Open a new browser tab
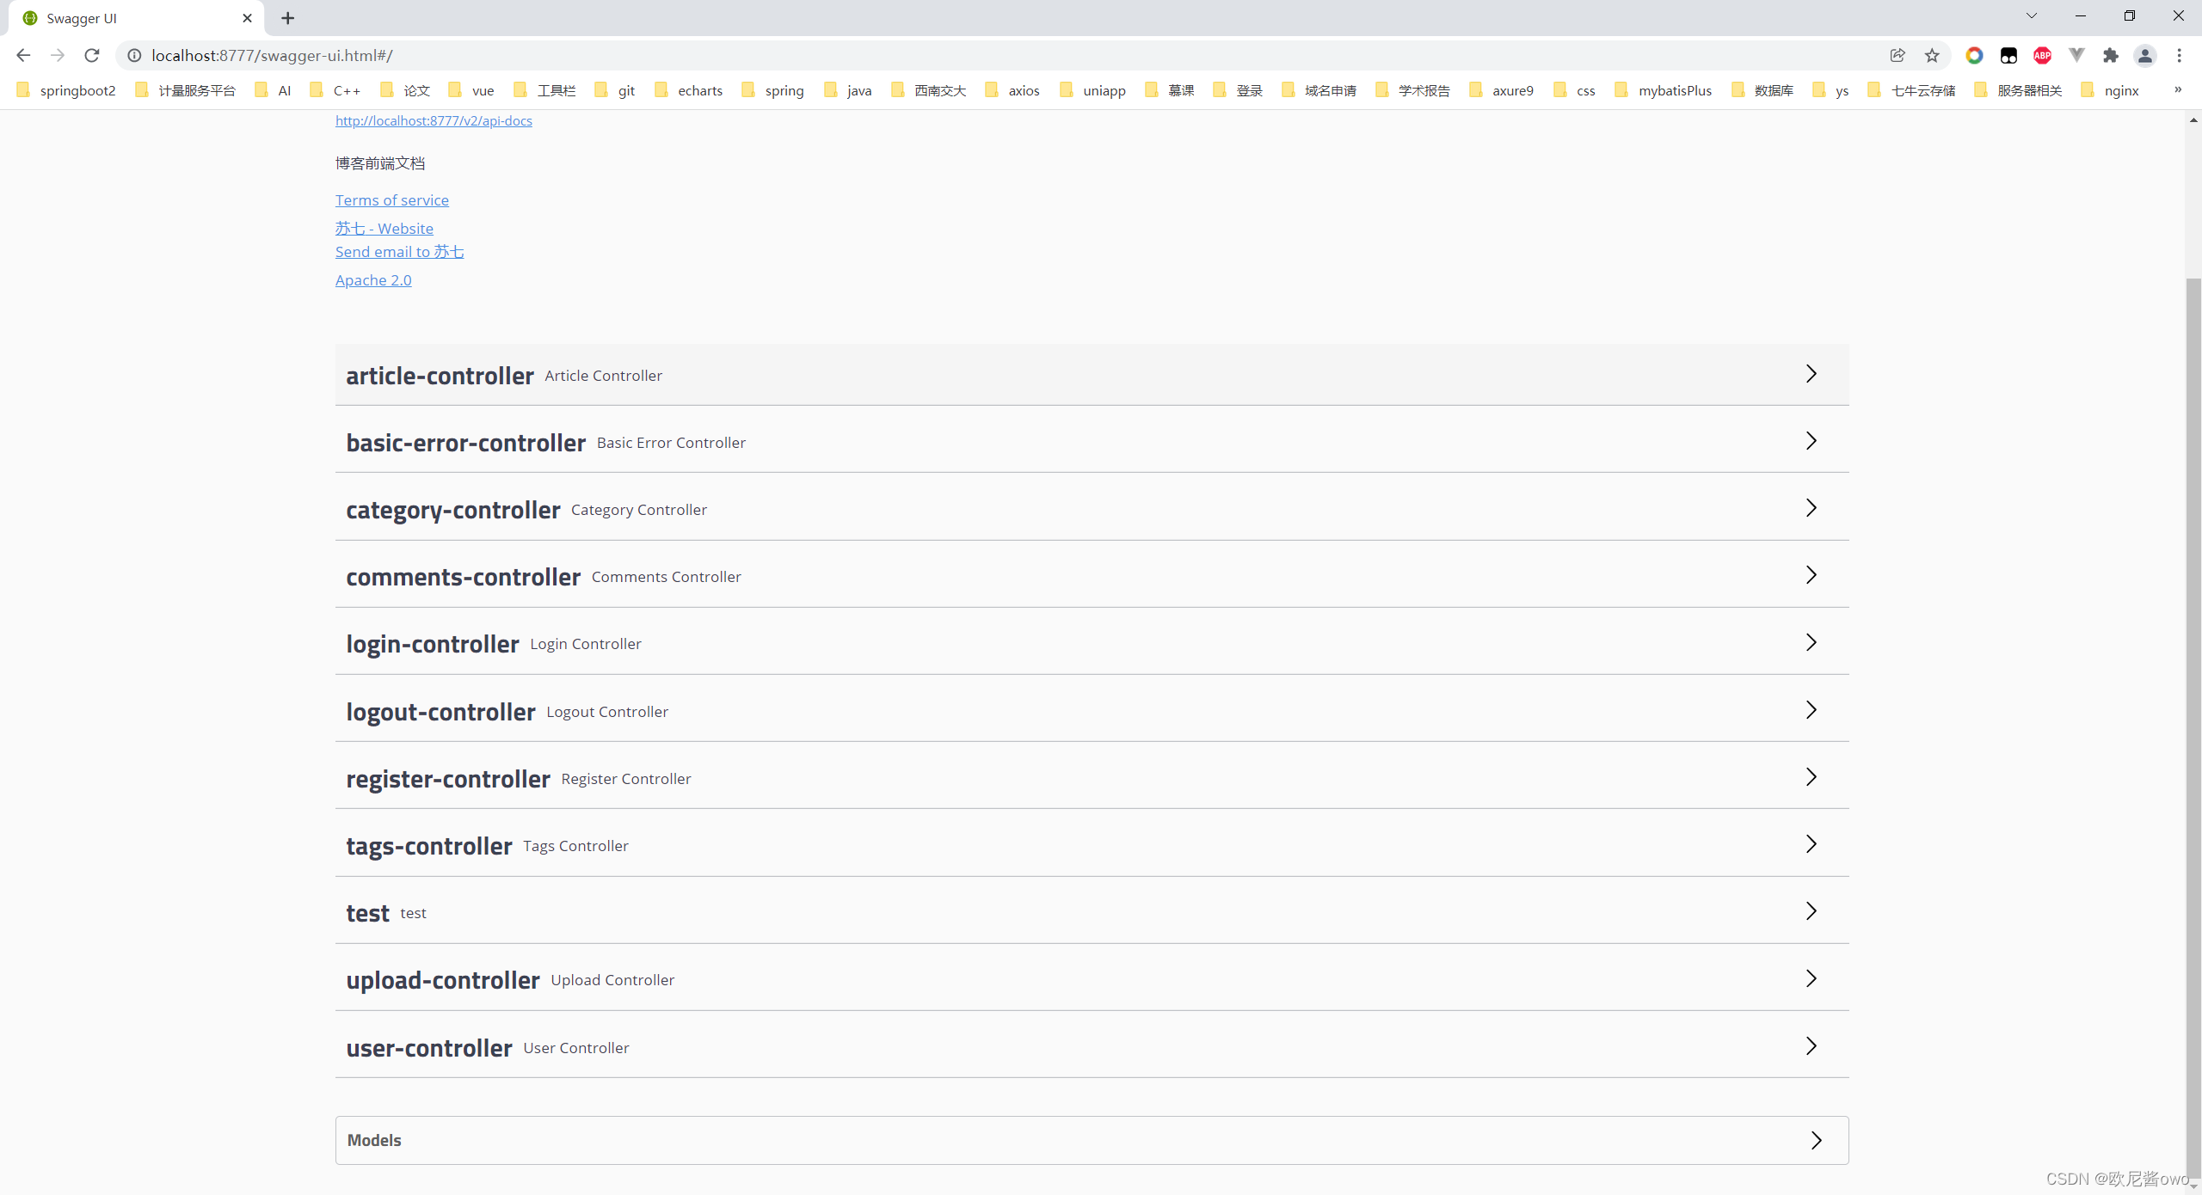Screen dimensions: 2202x1195 coord(287,18)
